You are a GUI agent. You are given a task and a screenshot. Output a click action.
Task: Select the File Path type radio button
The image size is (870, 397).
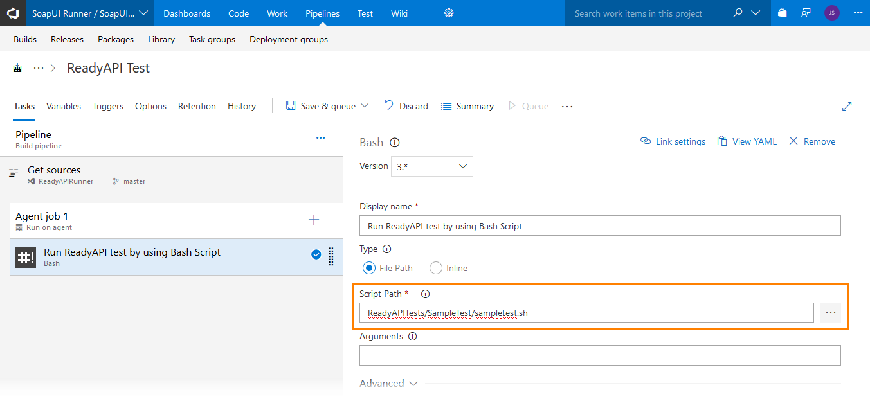coord(368,268)
